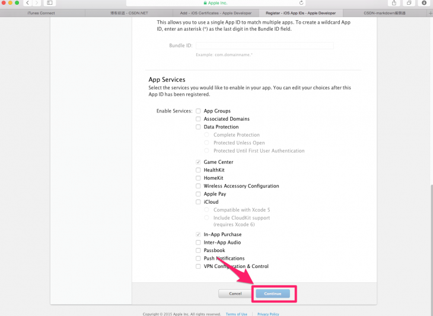Reload the page with refresh icon
The width and height of the screenshot is (433, 316).
[301, 3]
